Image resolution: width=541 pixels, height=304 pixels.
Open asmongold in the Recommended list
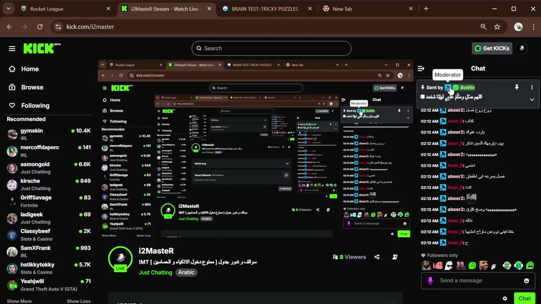(x=49, y=168)
